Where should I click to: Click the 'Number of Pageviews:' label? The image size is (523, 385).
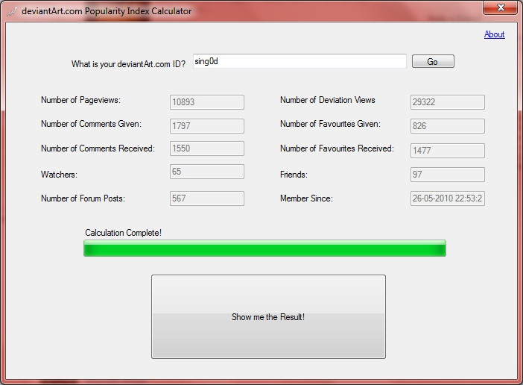pyautogui.click(x=80, y=100)
